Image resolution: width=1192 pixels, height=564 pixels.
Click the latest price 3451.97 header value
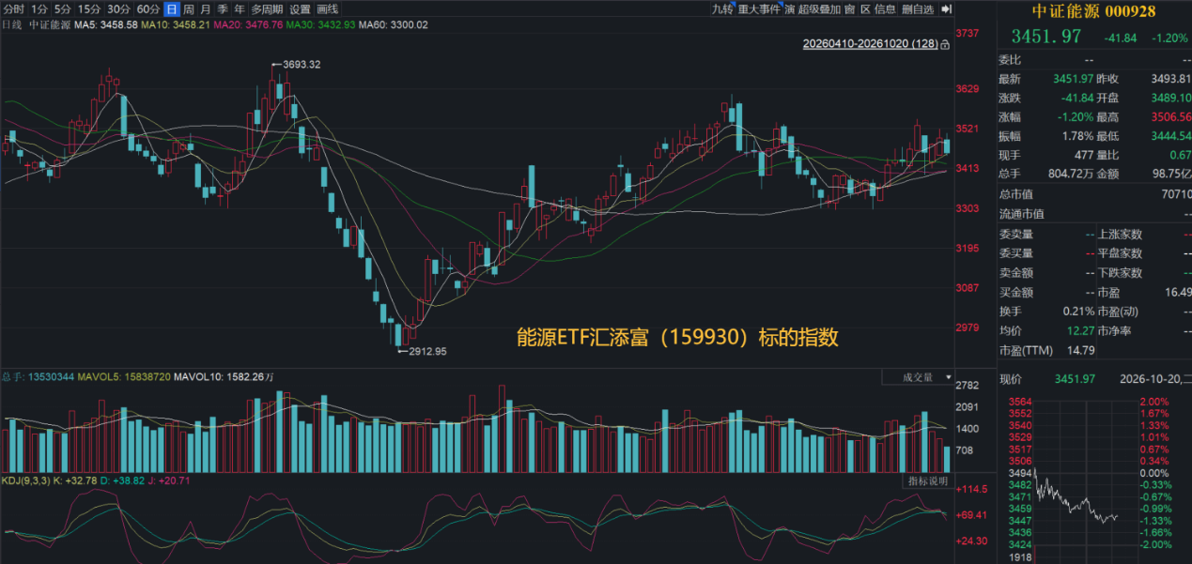point(1045,37)
